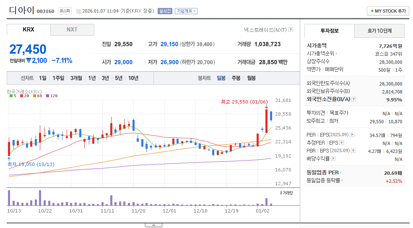Switch to the NXT tab

(x=72, y=29)
